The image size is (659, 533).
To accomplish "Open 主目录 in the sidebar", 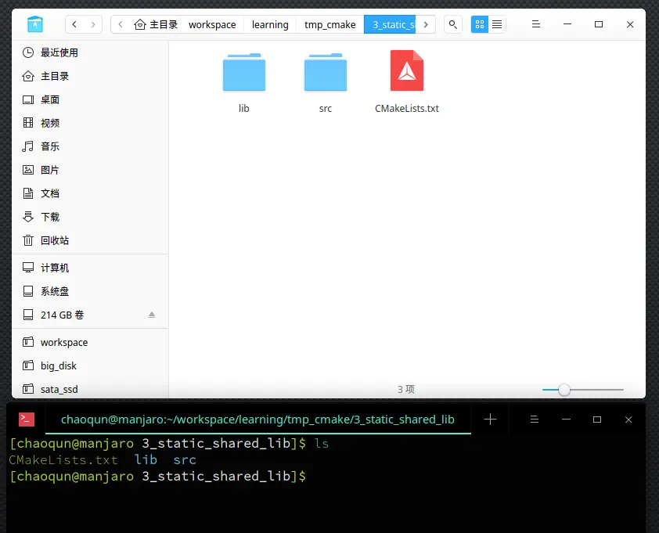I will click(x=90, y=76).
